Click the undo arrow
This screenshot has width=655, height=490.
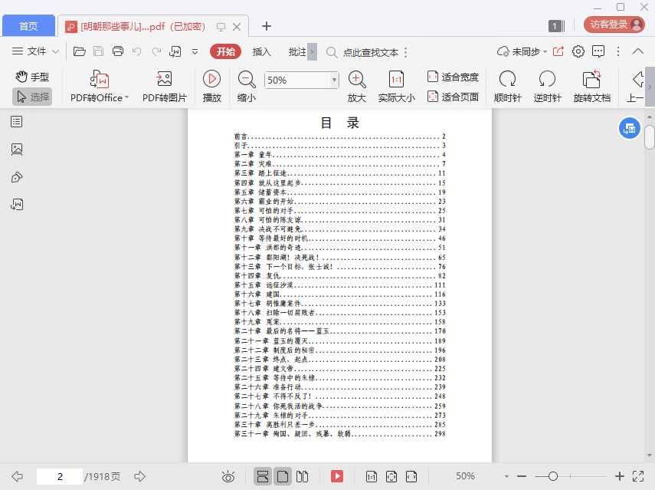click(x=136, y=51)
